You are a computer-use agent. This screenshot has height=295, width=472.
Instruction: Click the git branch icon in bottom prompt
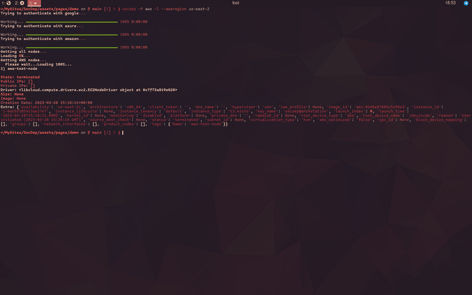[x=89, y=133]
